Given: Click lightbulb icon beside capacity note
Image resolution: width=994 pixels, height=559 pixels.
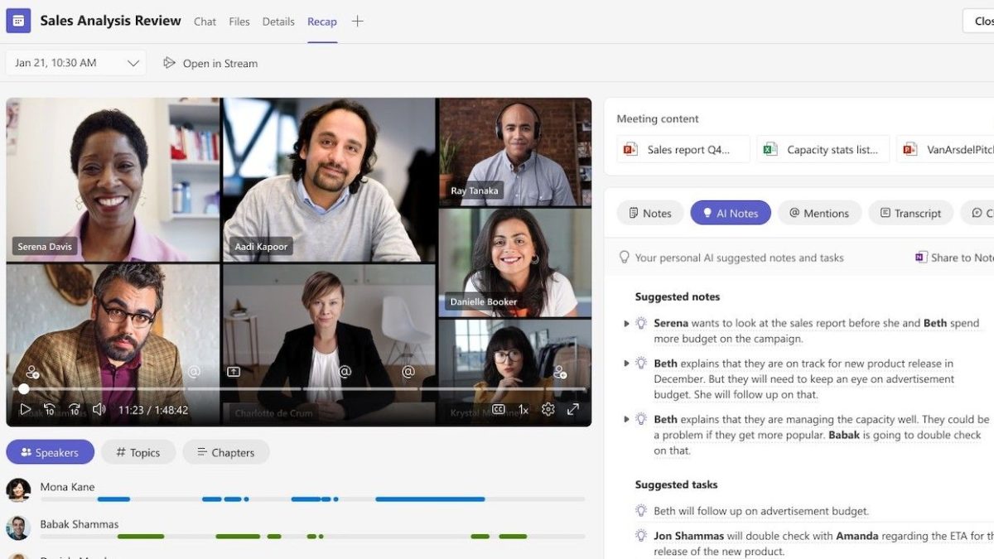Looking at the screenshot, I should point(641,419).
